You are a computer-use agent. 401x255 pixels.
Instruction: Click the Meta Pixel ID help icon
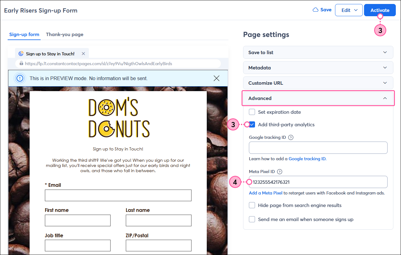click(279, 172)
